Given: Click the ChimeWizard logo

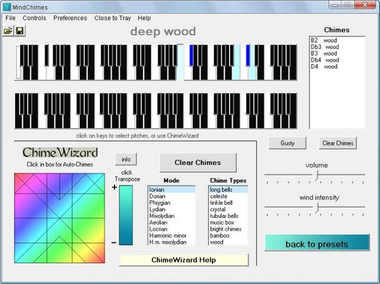Looking at the screenshot, I should [60, 153].
